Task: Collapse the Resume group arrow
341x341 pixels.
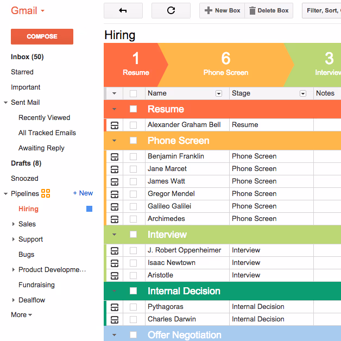Action: click(114, 109)
